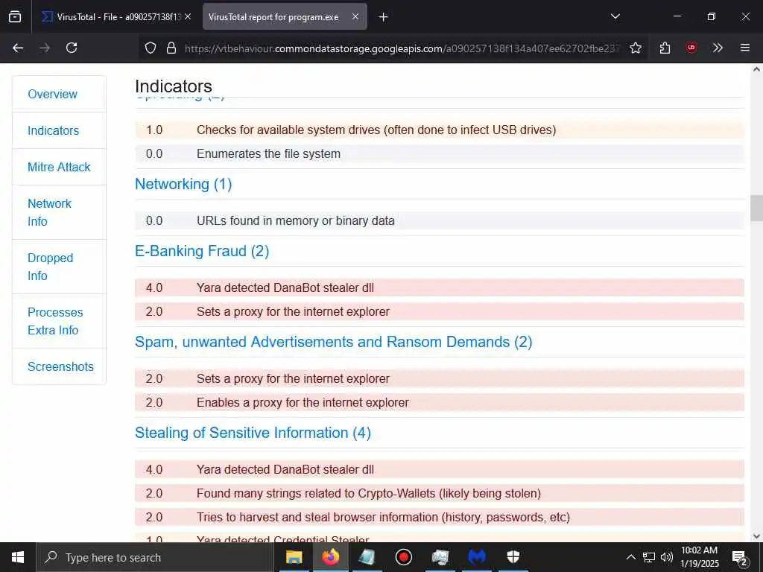Select DanaBot stealer row under E-Banking Fraud
The width and height of the screenshot is (763, 572).
440,287
